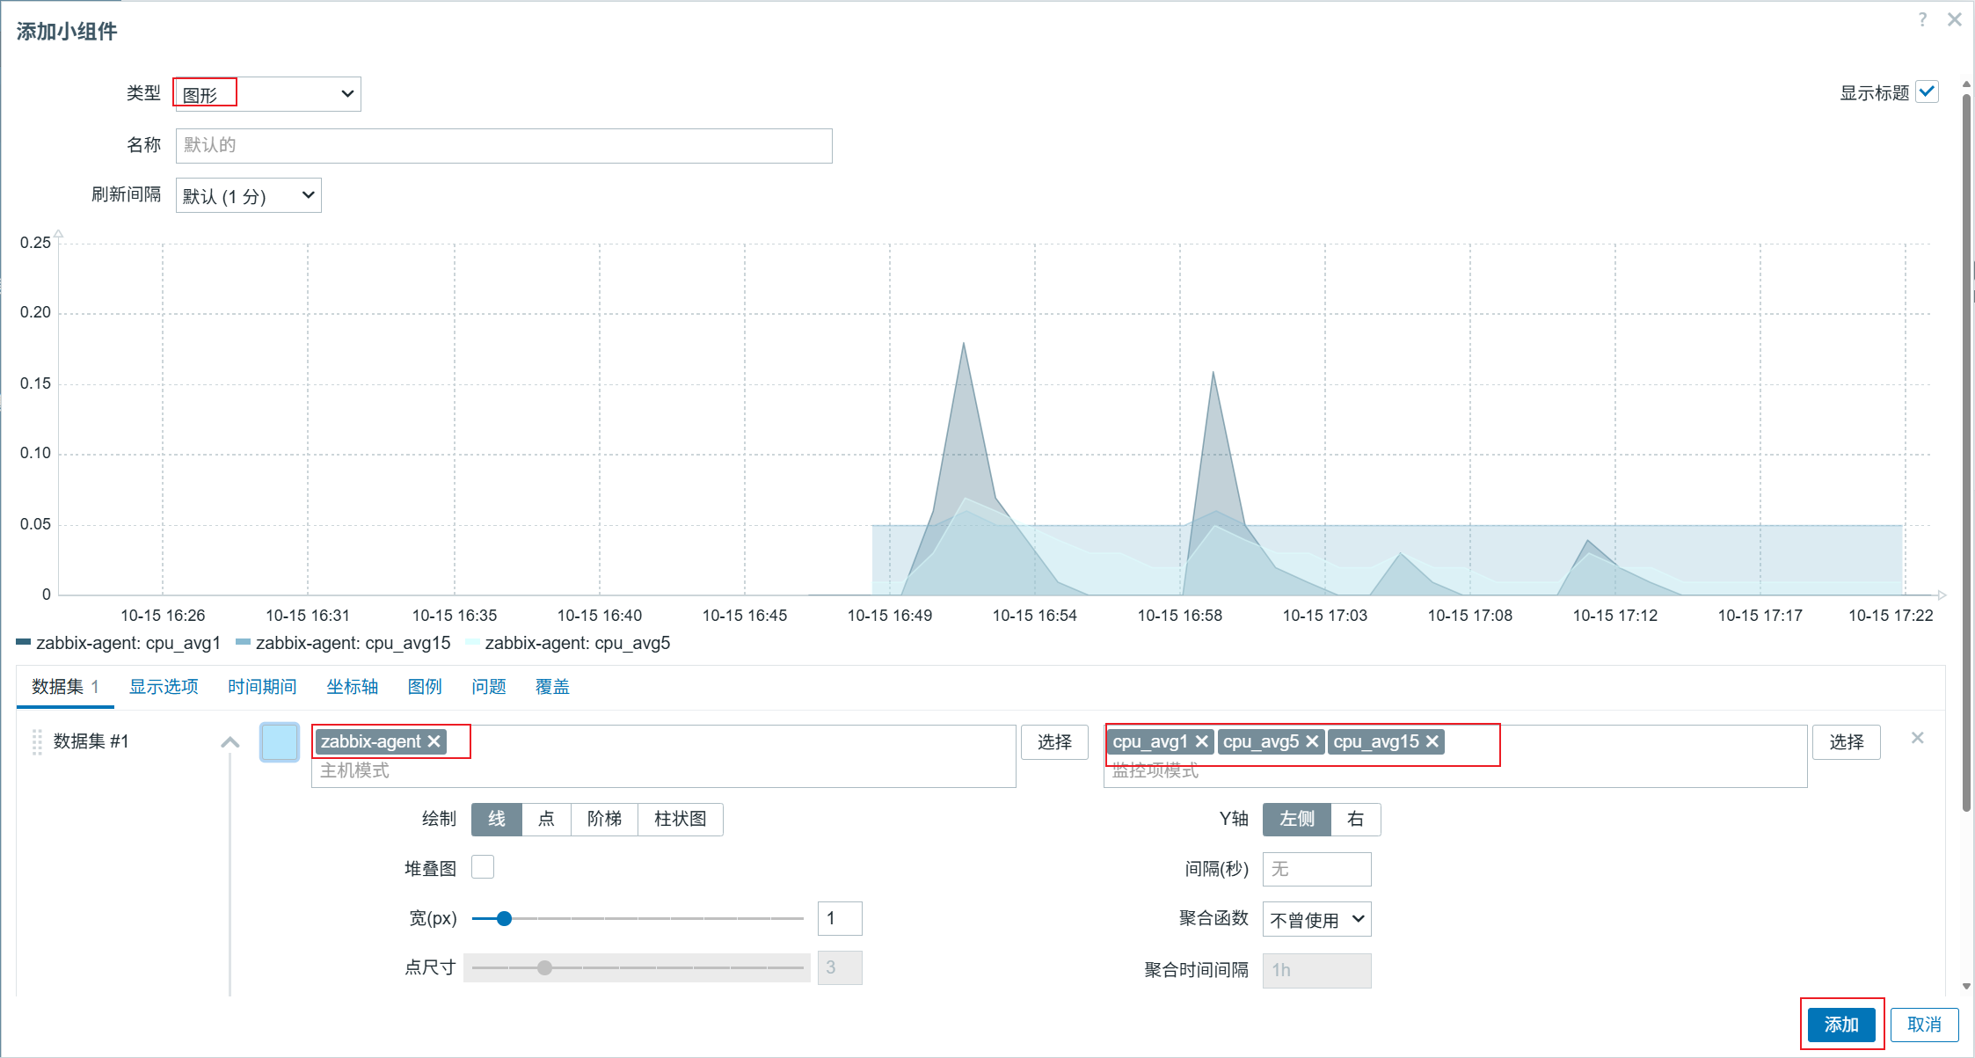Switch to the 坐标轴 tab

[352, 686]
